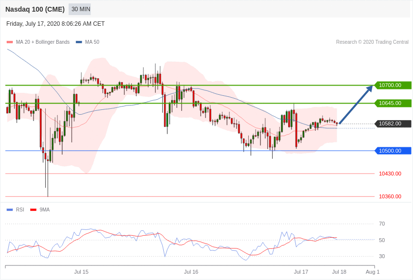Open the Research © 2020 Trading Central credit
This screenshot has width=413, height=280.
(x=372, y=42)
